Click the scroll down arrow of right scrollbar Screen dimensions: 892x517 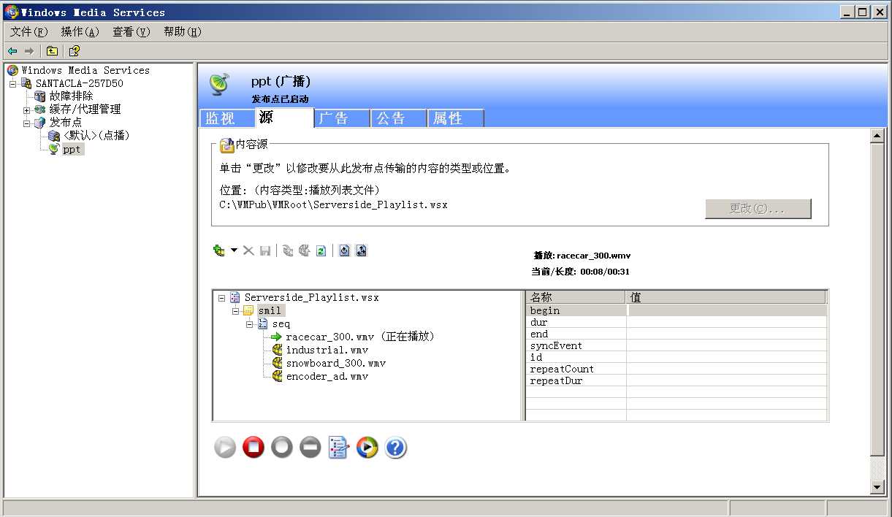coord(877,487)
